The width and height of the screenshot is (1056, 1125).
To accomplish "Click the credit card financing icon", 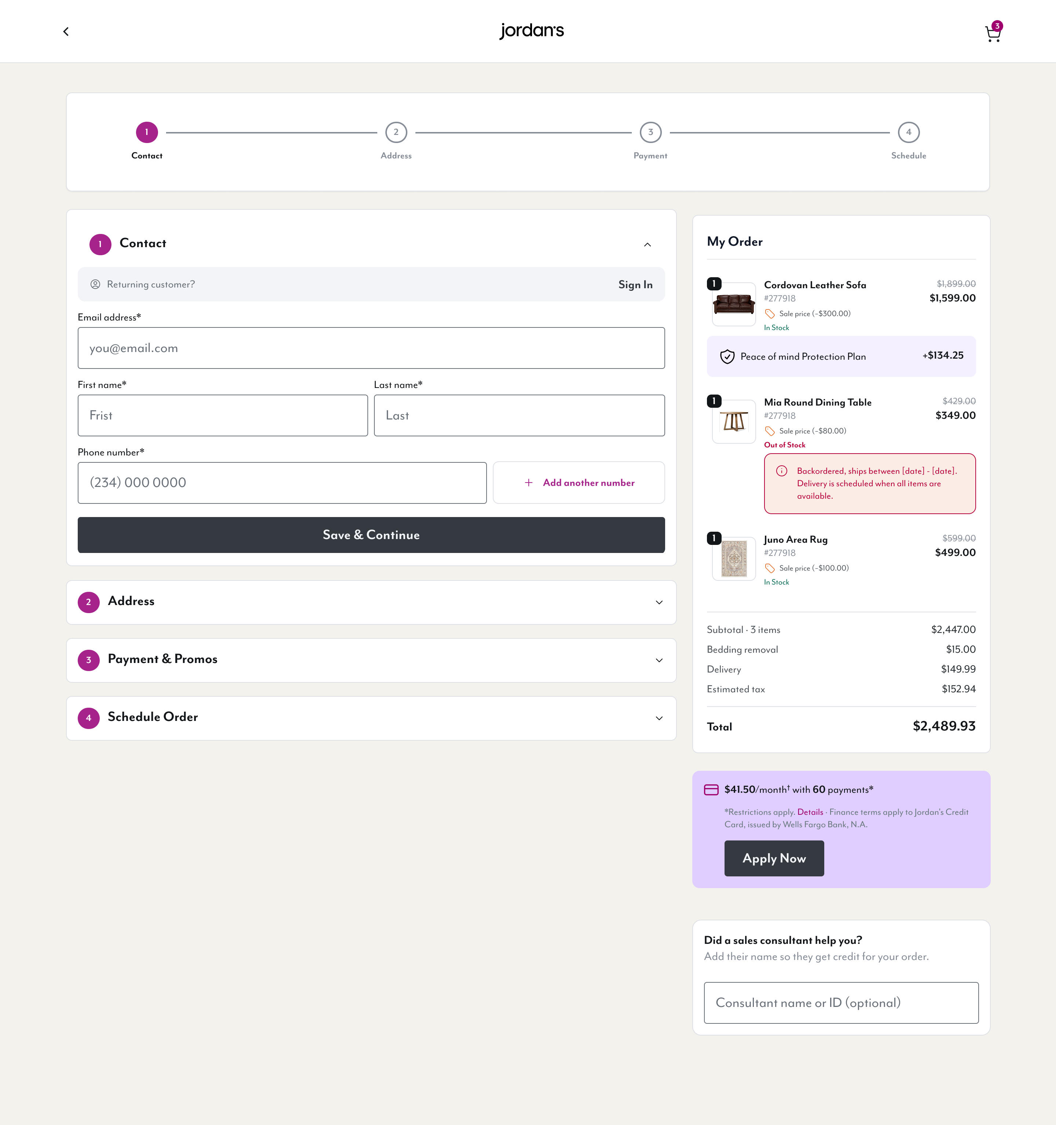I will click(711, 790).
